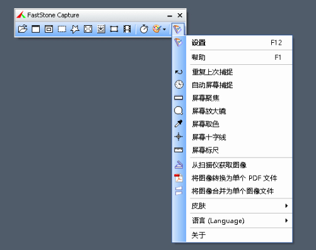Click the Output palette icon

click(157, 29)
